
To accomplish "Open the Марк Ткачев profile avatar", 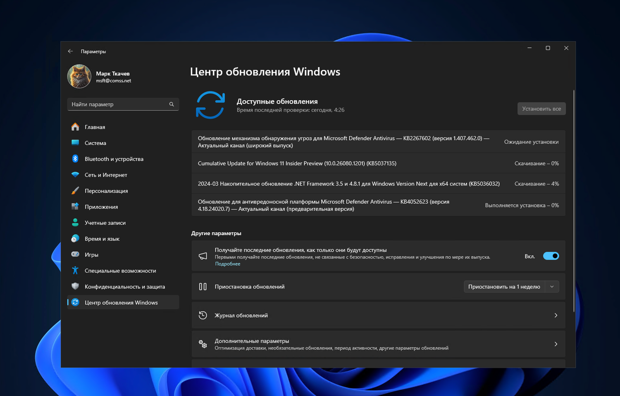I will pyautogui.click(x=79, y=76).
